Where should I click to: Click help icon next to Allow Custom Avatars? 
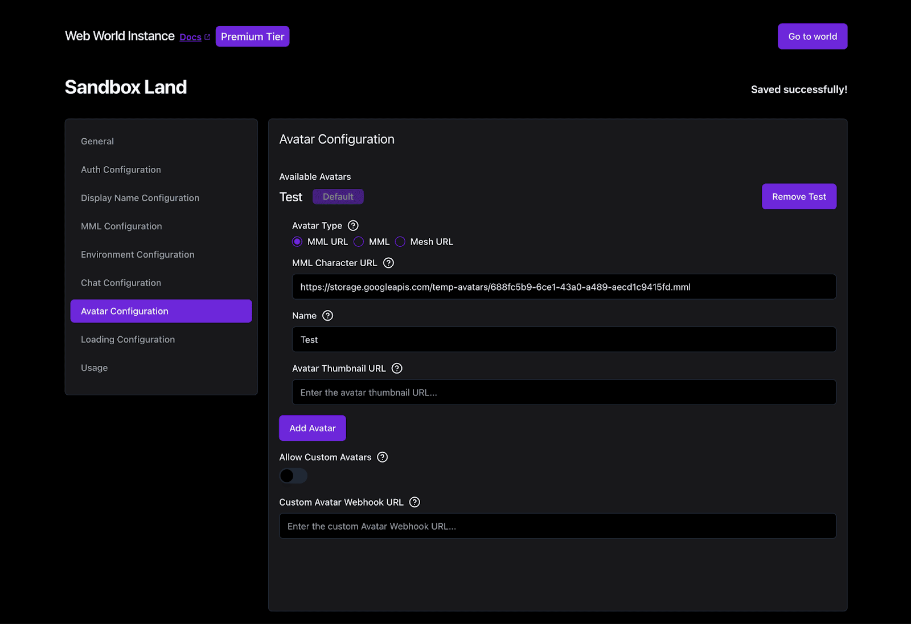click(383, 457)
